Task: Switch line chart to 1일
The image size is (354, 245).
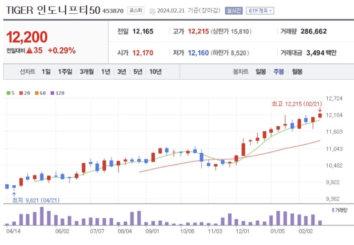Action: [46, 72]
